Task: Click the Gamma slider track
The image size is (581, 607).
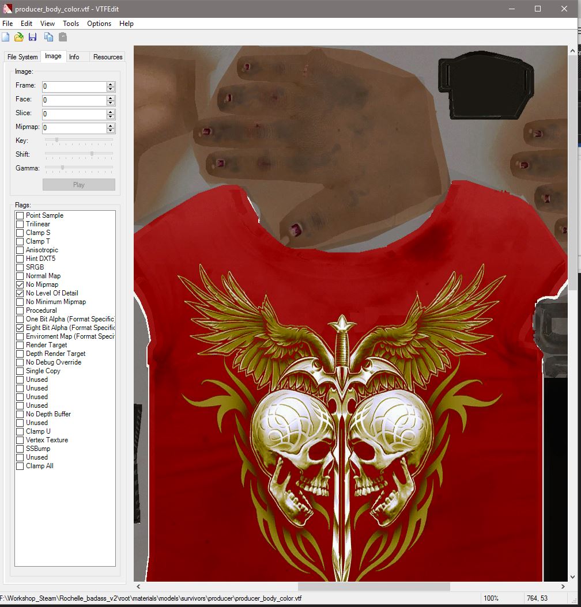Action: coord(79,168)
